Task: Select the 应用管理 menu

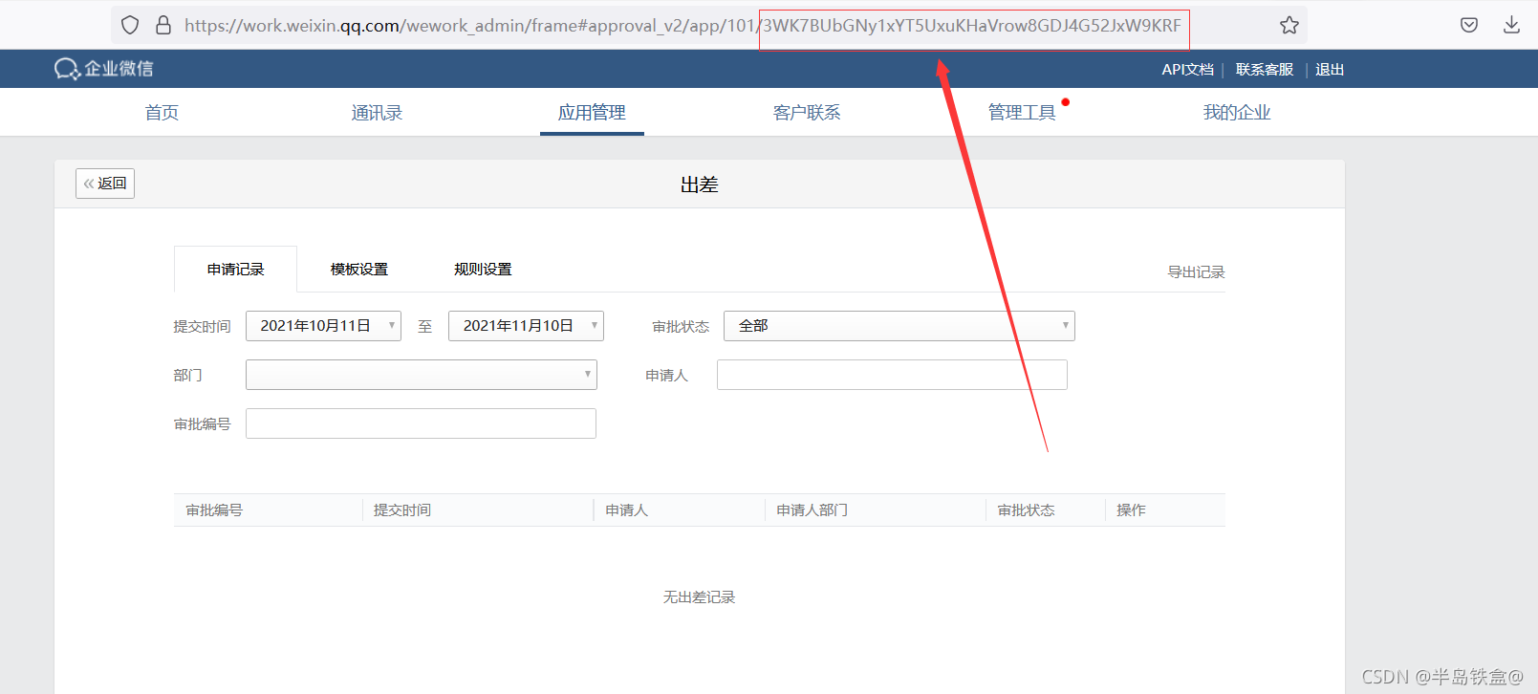Action: (592, 113)
